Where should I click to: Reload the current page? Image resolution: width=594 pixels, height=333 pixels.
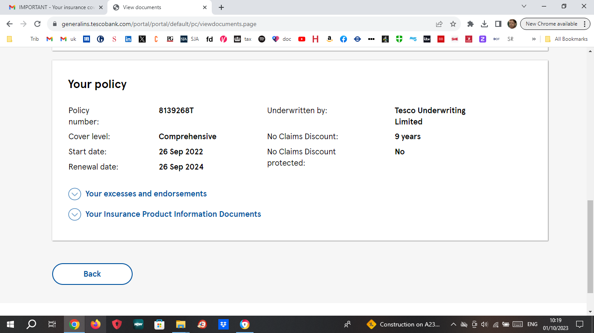pos(37,24)
